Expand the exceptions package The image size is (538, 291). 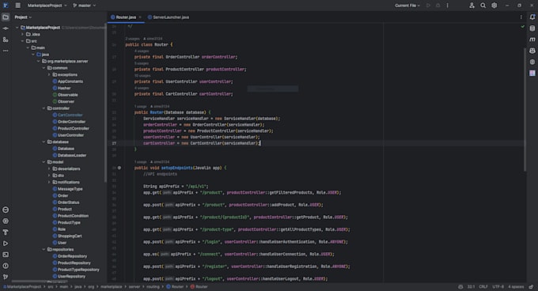(49, 74)
